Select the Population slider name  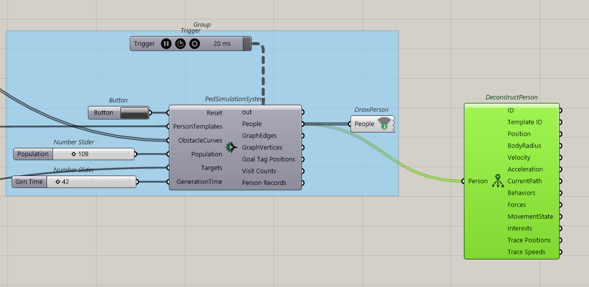pos(33,154)
